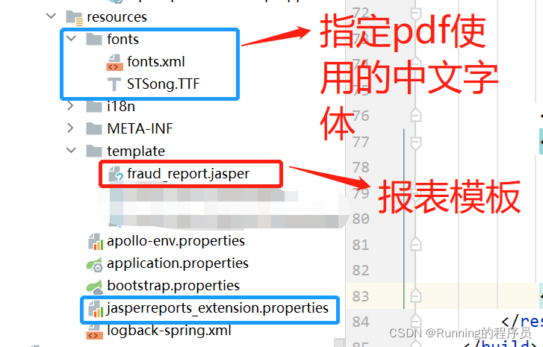Select STSong.TTF in the tree
This screenshot has height=347, width=543.
164,84
